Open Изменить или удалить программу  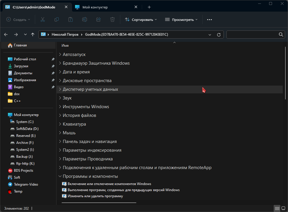click(95, 196)
